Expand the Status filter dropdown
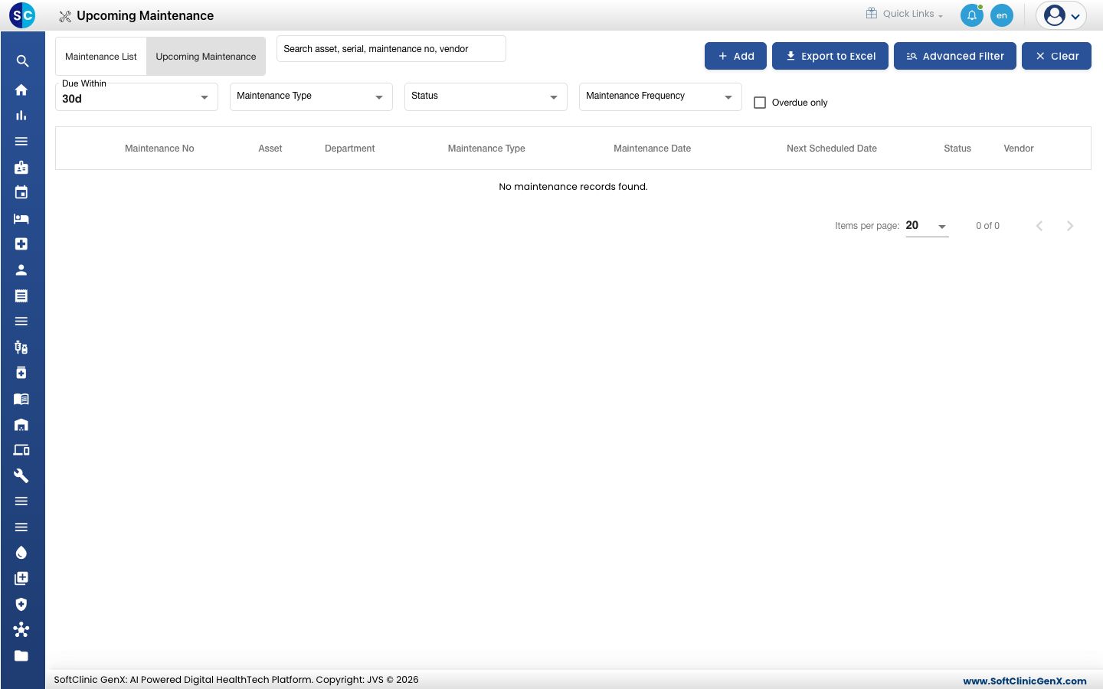 click(x=486, y=96)
